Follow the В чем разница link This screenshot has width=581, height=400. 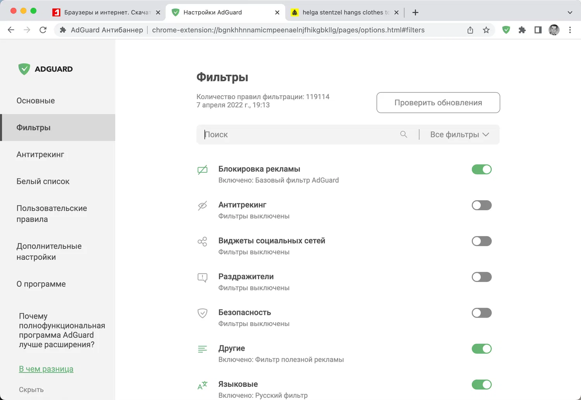[46, 369]
